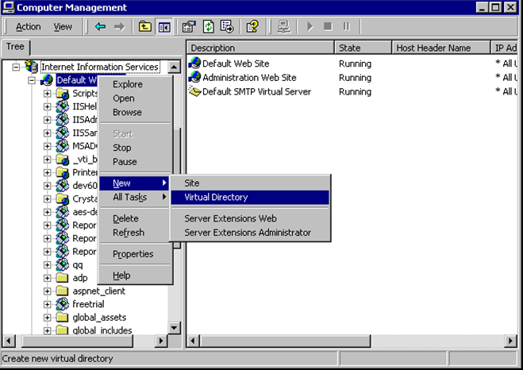Choose Virtual Directory from the New submenu
The image size is (523, 370).
tap(216, 197)
